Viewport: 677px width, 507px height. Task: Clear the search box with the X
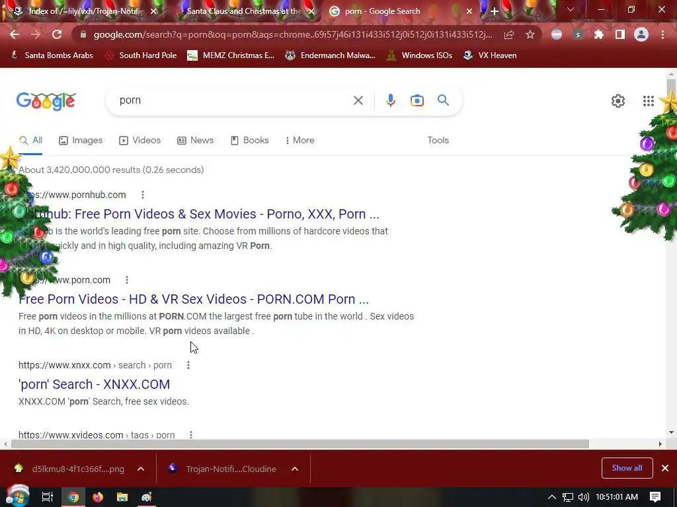click(358, 100)
